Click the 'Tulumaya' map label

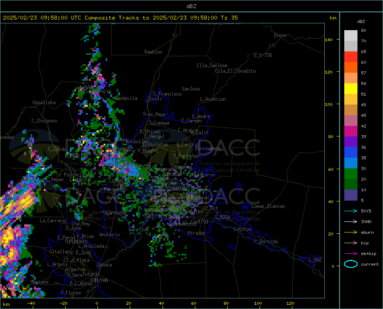[159, 123]
